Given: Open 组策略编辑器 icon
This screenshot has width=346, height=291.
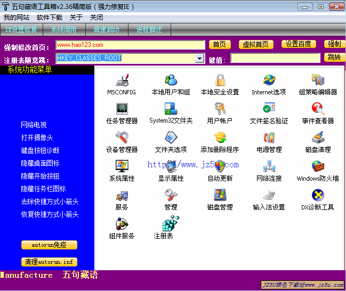Looking at the screenshot, I should [318, 80].
